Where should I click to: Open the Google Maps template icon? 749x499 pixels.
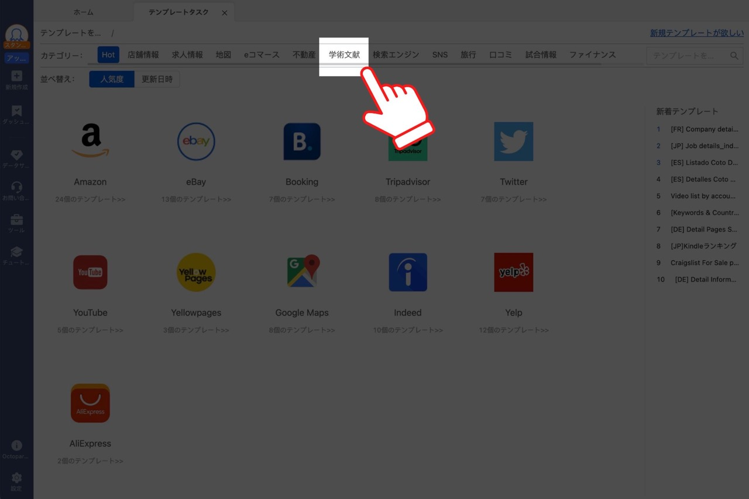[302, 272]
